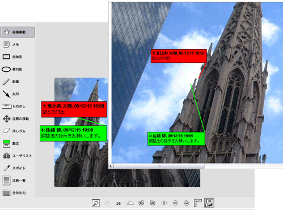Select the スポイト eyedropper tool
Image resolution: width=283 pixels, height=210 pixels.
pyautogui.click(x=14, y=168)
